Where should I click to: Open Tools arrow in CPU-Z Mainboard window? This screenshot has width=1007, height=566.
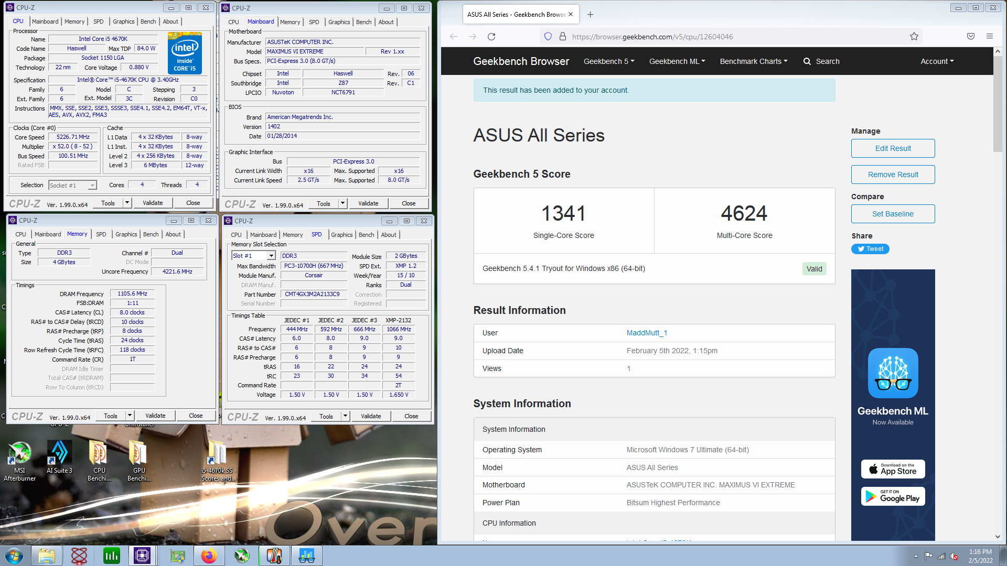tap(343, 203)
